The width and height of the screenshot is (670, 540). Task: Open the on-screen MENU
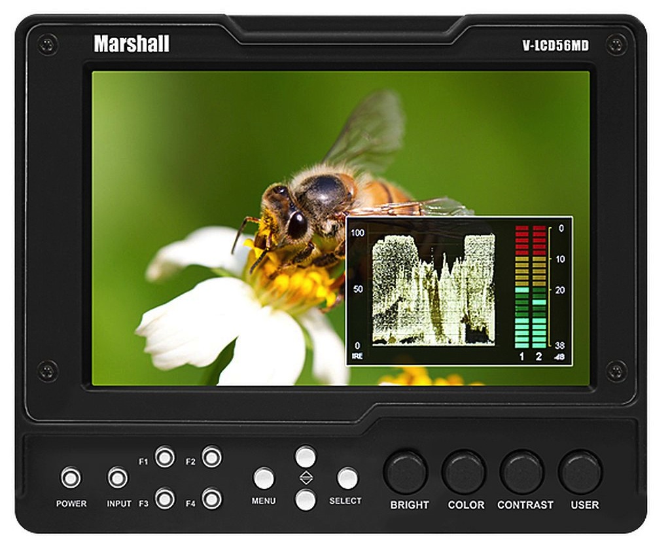pyautogui.click(x=264, y=478)
